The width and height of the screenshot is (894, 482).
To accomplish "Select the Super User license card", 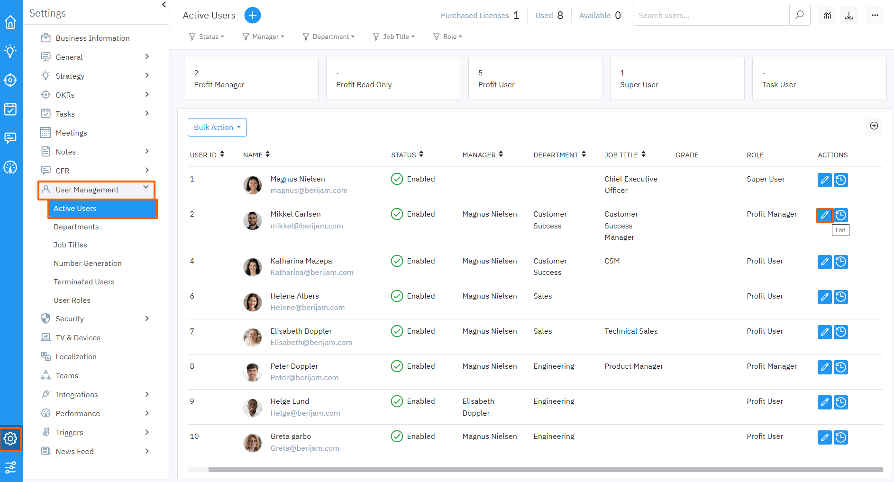I will (x=677, y=78).
